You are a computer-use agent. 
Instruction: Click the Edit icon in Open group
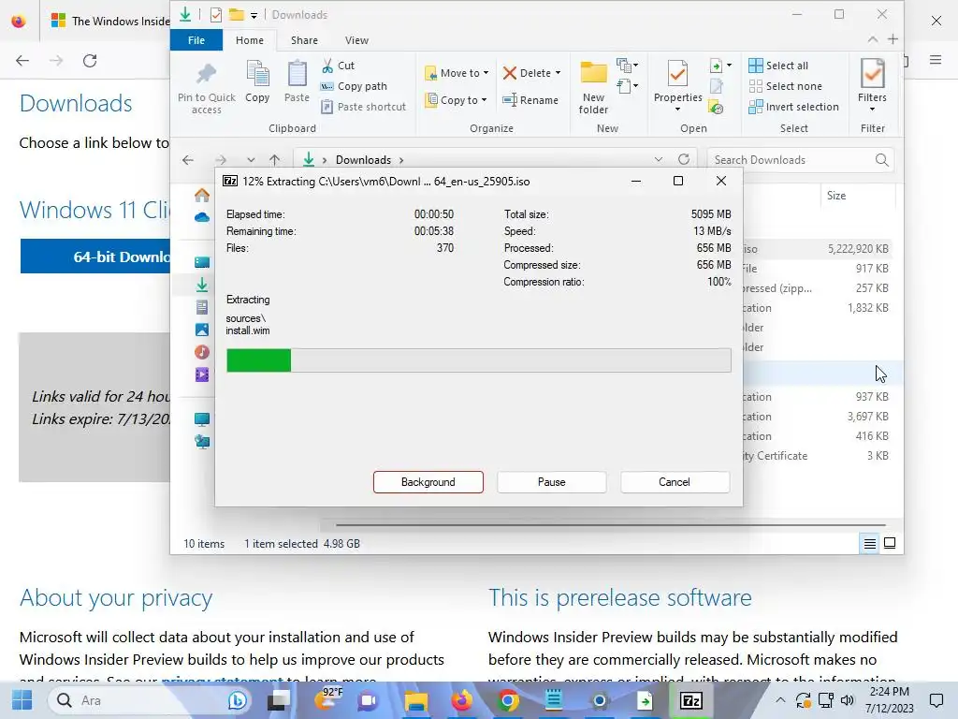[716, 86]
